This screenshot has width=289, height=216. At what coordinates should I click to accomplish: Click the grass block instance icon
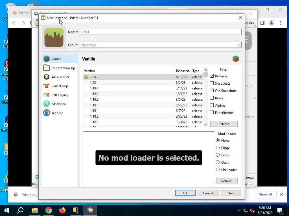[54, 37]
